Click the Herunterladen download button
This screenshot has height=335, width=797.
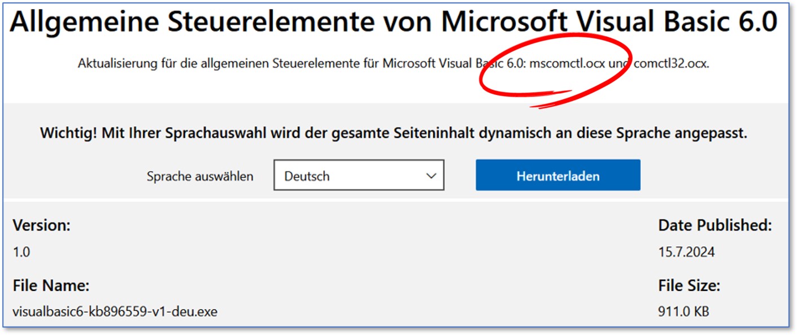(558, 176)
